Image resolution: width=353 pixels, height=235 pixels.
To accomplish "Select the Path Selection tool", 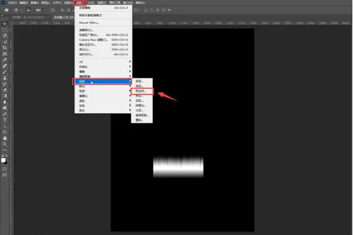I will [4, 126].
